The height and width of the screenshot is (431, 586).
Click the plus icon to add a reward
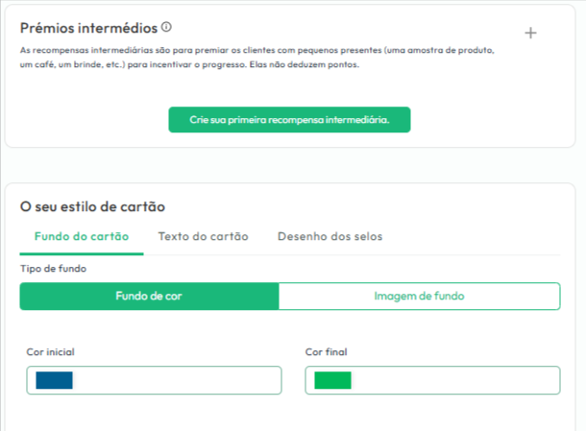point(530,33)
